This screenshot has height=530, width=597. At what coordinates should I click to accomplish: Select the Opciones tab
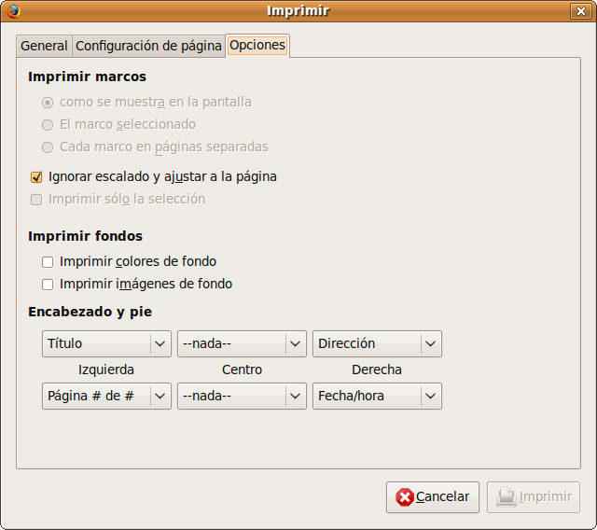coord(257,45)
